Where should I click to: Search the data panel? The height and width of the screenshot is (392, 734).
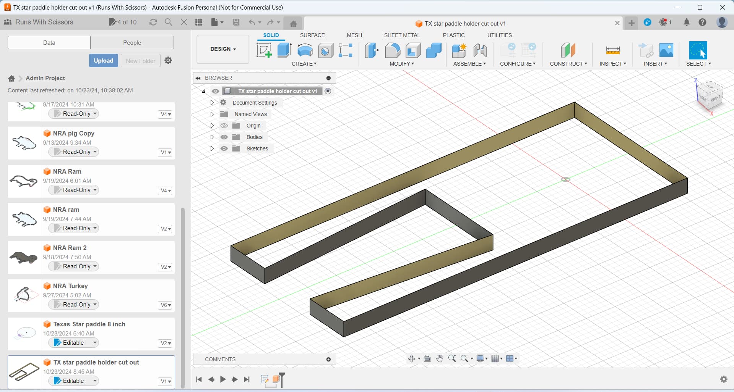tap(168, 22)
